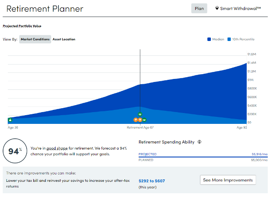Viewport: 273px width, 198px height.
Task: Click the $1.4M axis label
Action: (252, 63)
